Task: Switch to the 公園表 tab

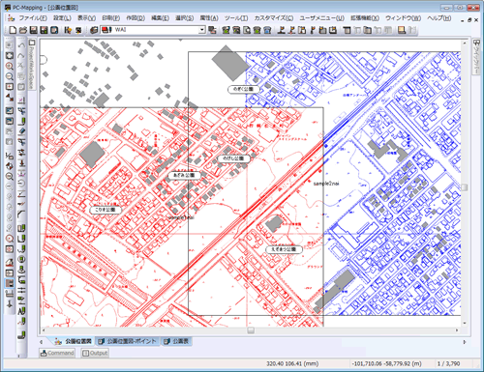Action: 176,341
